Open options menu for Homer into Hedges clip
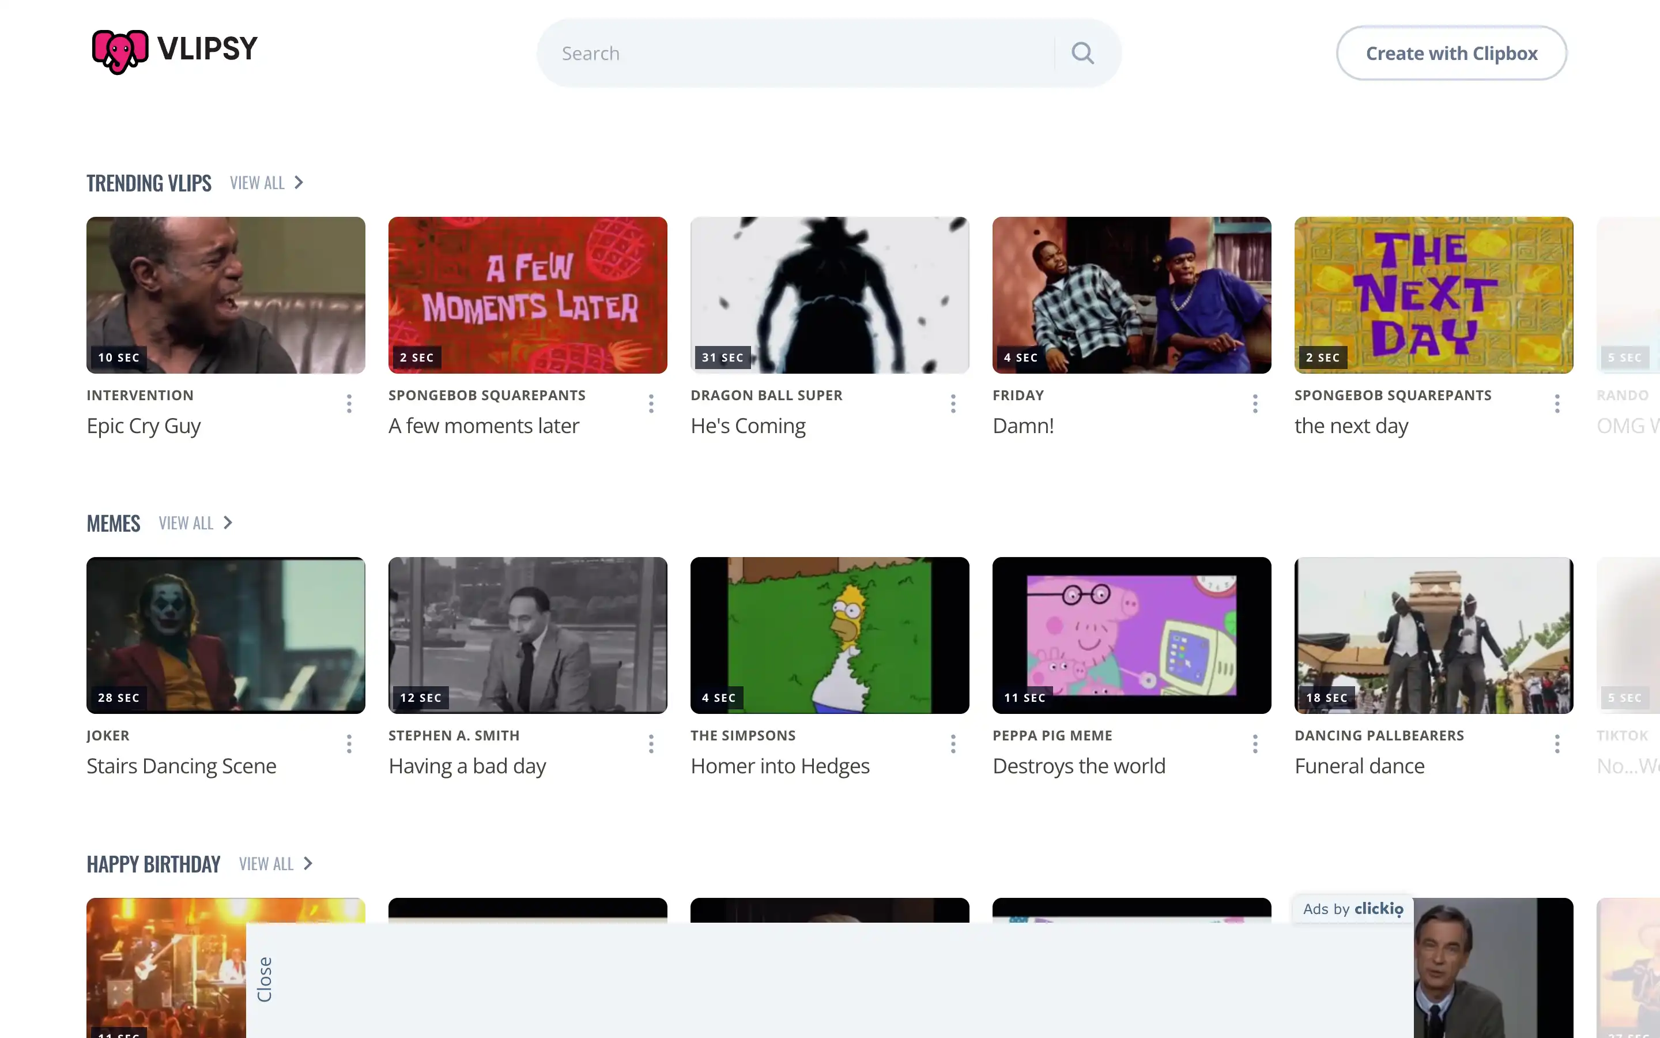 pyautogui.click(x=953, y=743)
